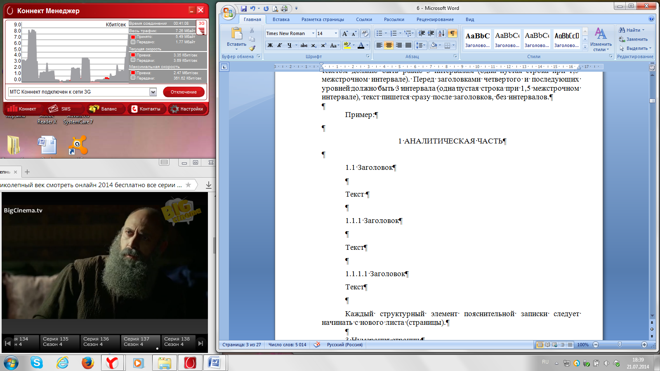Apply Subscript formatting

(314, 45)
